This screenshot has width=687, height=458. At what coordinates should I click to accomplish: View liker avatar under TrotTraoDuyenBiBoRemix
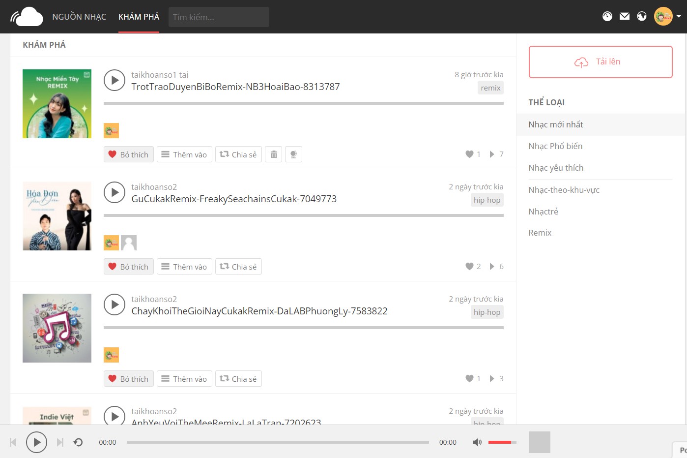coord(112,130)
